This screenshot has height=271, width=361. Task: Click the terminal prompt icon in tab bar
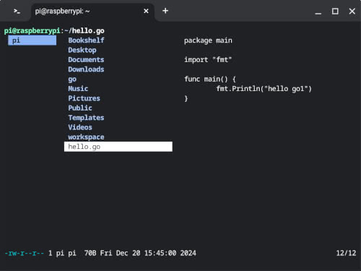coord(17,11)
